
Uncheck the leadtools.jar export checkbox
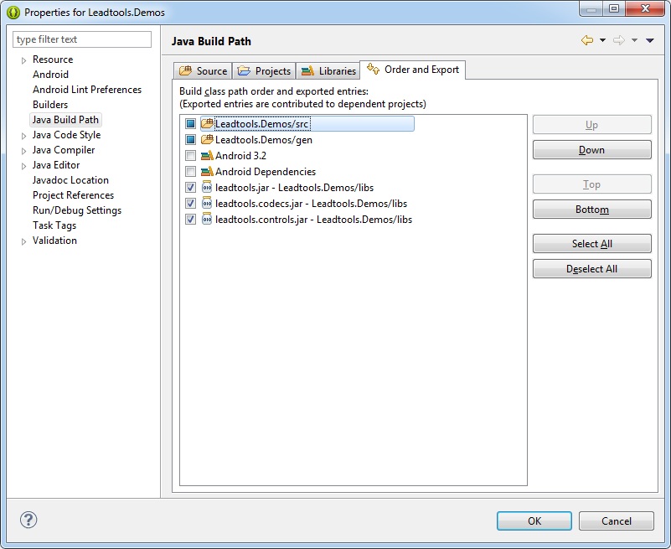pos(190,187)
